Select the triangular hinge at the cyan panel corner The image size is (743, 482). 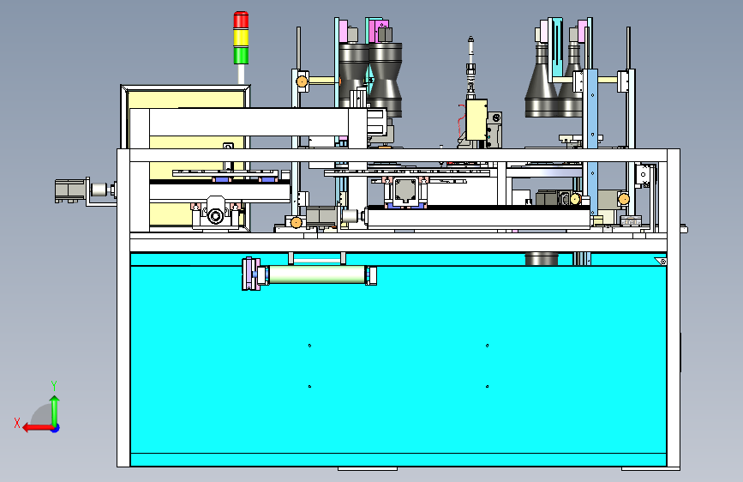coord(661,262)
